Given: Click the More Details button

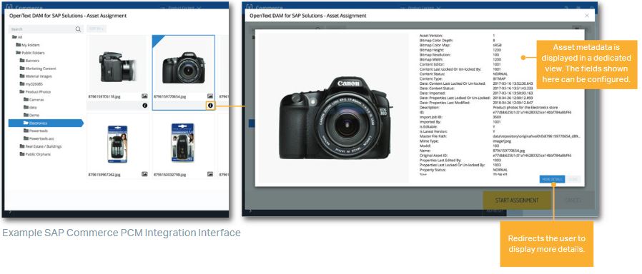Looking at the screenshot, I should click(552, 179).
